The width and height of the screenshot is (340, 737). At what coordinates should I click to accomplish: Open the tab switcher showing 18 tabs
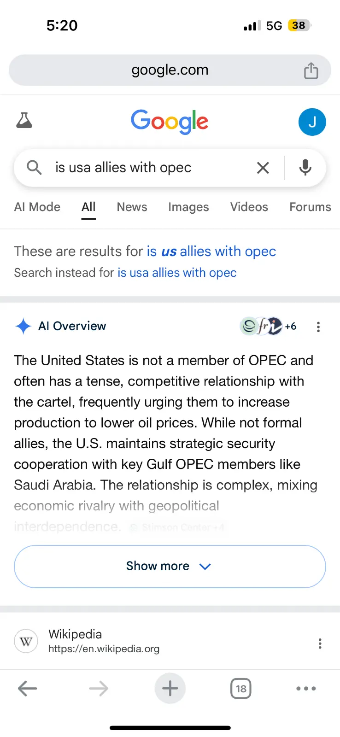pos(240,689)
